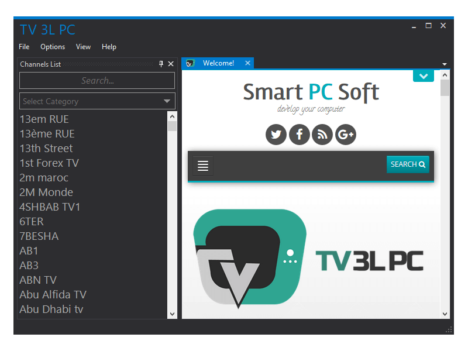468x351 pixels.
Task: Click the teal chevron collapse button
Action: (x=423, y=76)
